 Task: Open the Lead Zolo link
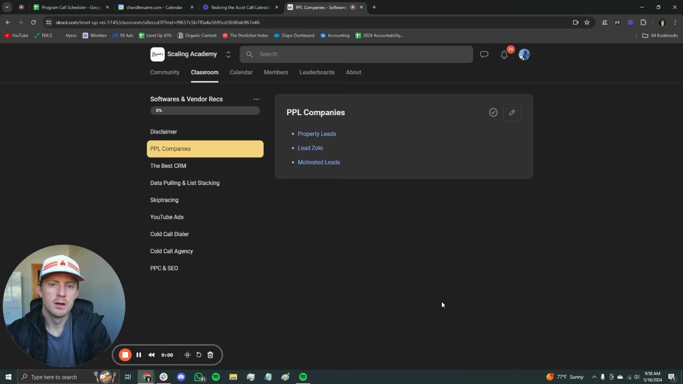click(x=311, y=148)
